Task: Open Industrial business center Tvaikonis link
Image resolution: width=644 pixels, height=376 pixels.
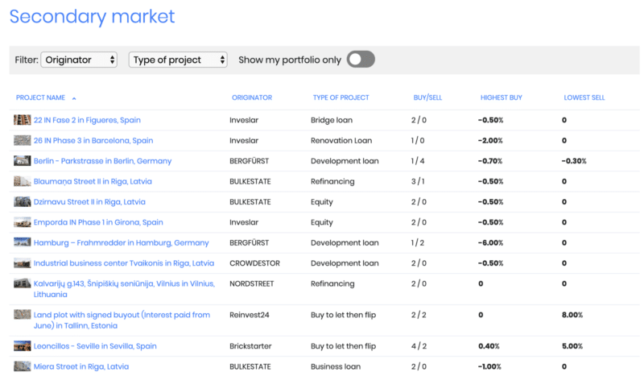Action: click(x=124, y=263)
